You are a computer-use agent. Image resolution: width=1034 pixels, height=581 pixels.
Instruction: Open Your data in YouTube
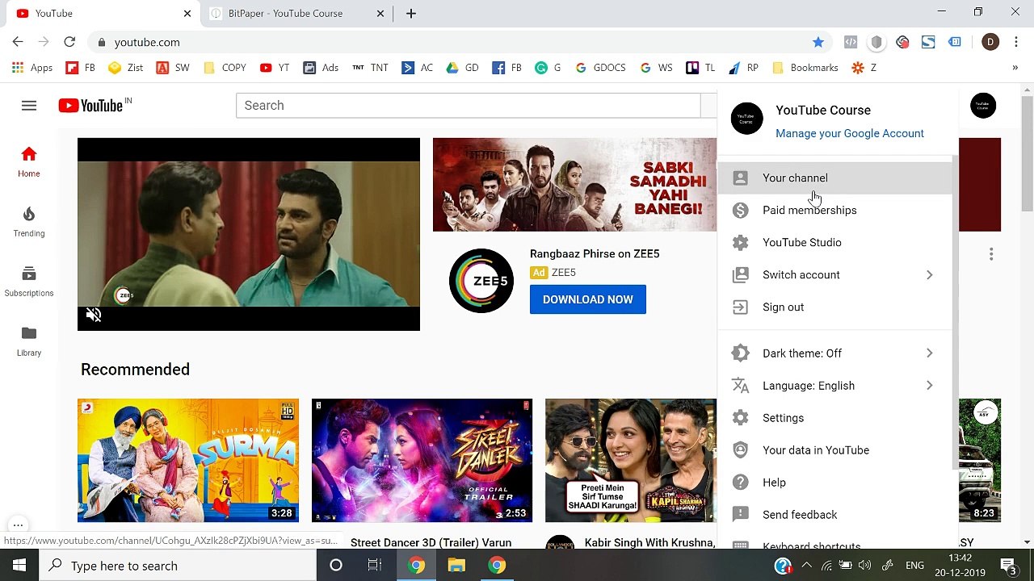(x=834, y=450)
